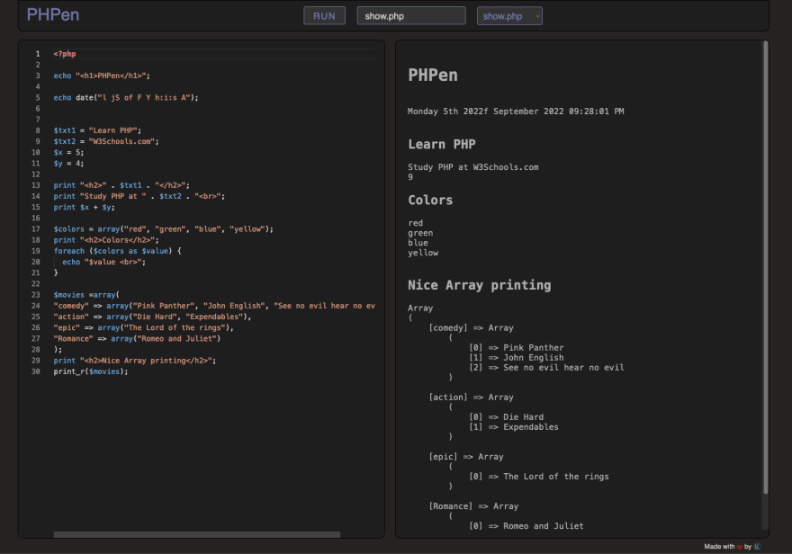Image resolution: width=792 pixels, height=554 pixels.
Task: Click the show.php filename input field
Action: (411, 15)
